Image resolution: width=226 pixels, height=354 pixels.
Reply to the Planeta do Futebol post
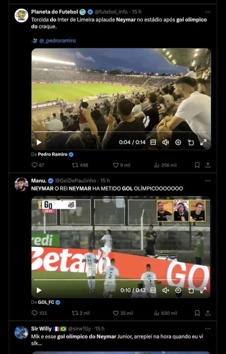(34, 165)
